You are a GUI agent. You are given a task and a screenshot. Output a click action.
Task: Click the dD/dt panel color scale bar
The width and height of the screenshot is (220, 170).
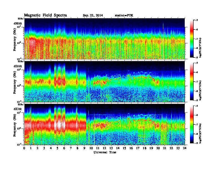192,82
